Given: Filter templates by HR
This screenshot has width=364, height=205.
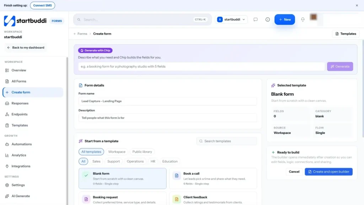Looking at the screenshot, I should pyautogui.click(x=153, y=161).
